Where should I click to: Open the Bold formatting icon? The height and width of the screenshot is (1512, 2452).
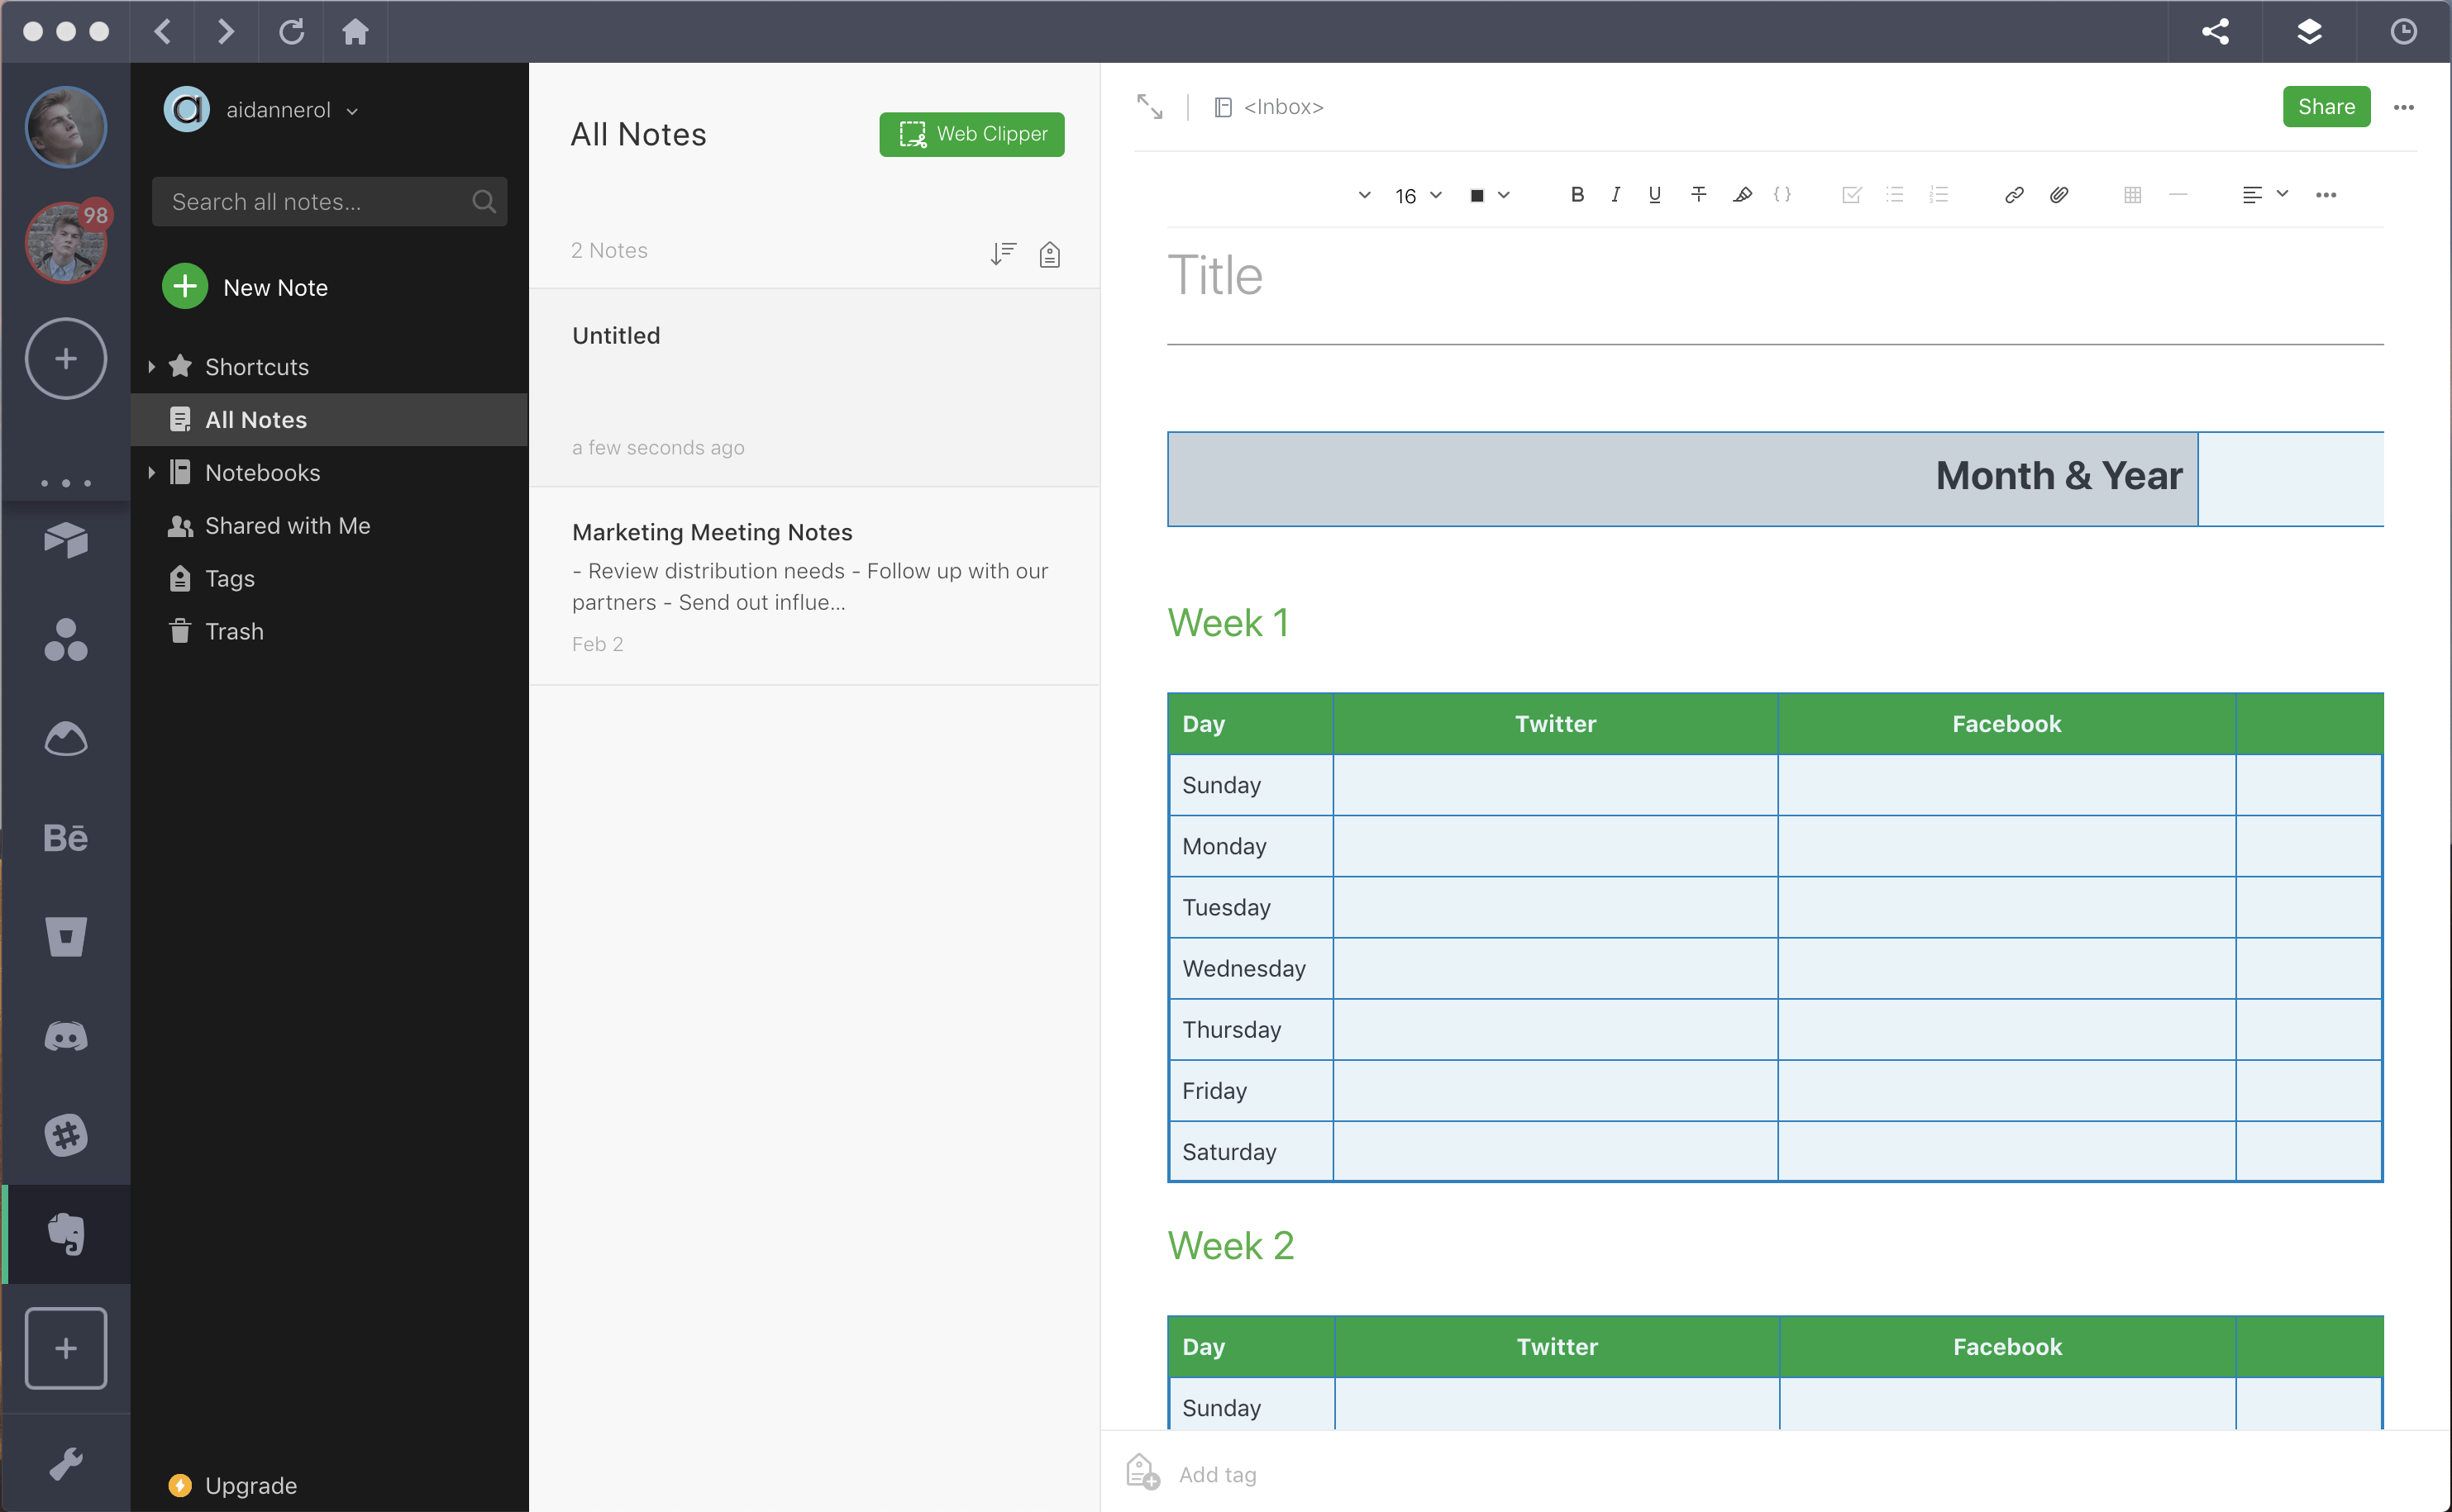coord(1577,194)
